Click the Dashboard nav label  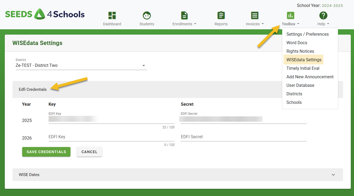tap(112, 24)
